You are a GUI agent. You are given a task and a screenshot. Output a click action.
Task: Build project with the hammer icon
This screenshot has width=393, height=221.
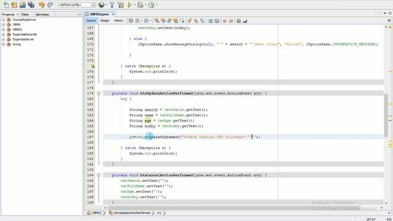[x=112, y=4]
